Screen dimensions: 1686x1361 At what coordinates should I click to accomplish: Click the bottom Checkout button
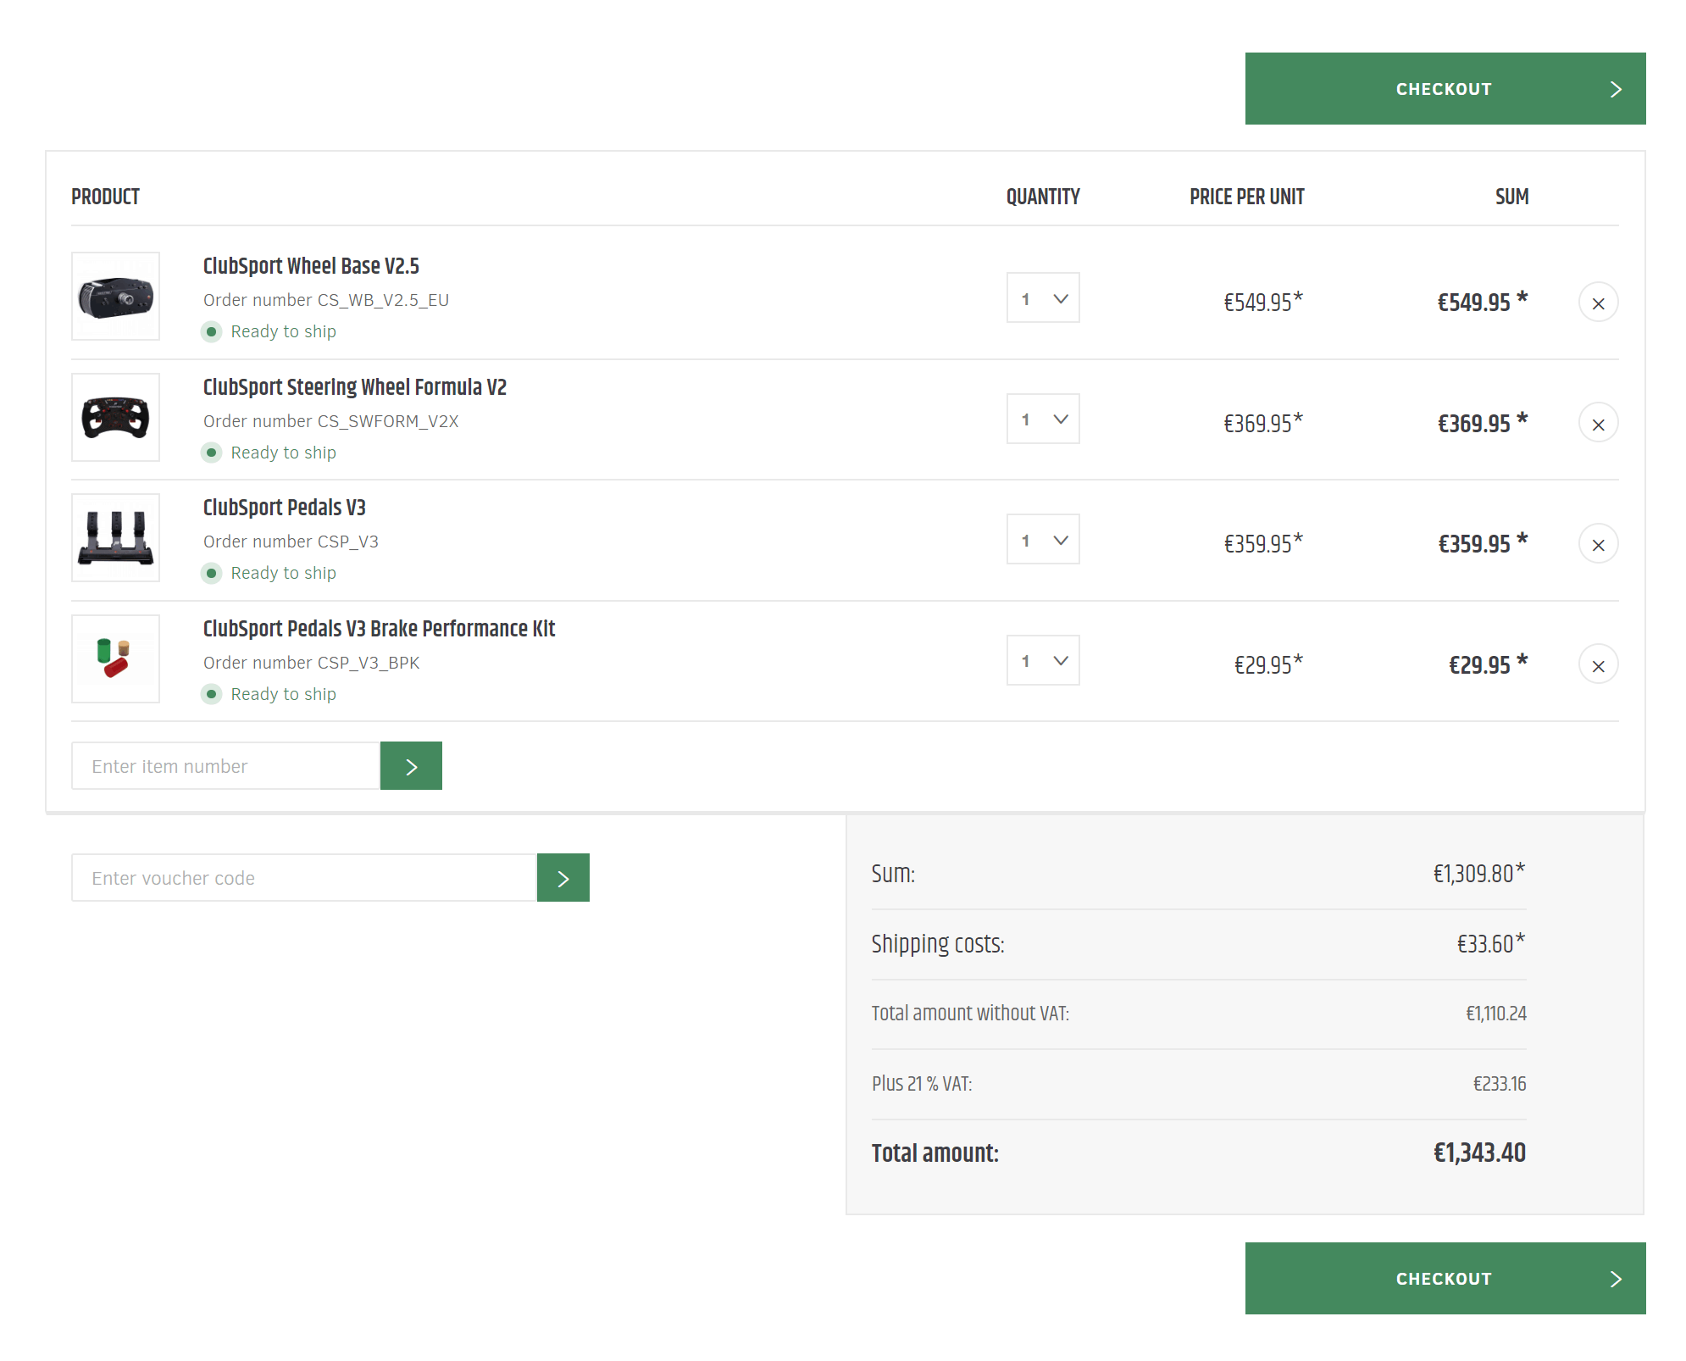pyautogui.click(x=1445, y=1279)
